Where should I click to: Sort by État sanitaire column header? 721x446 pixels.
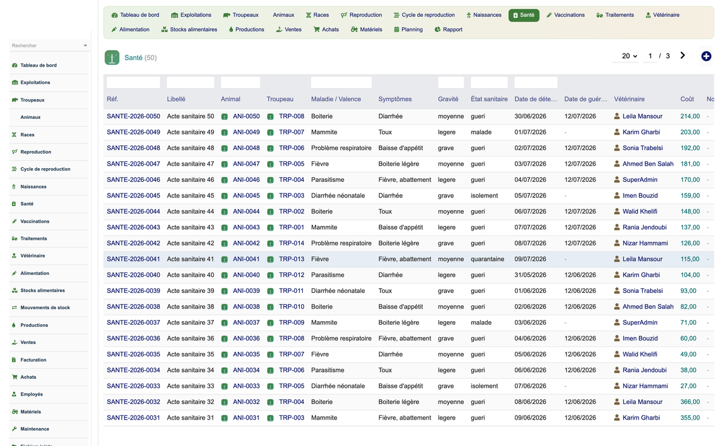(x=489, y=99)
